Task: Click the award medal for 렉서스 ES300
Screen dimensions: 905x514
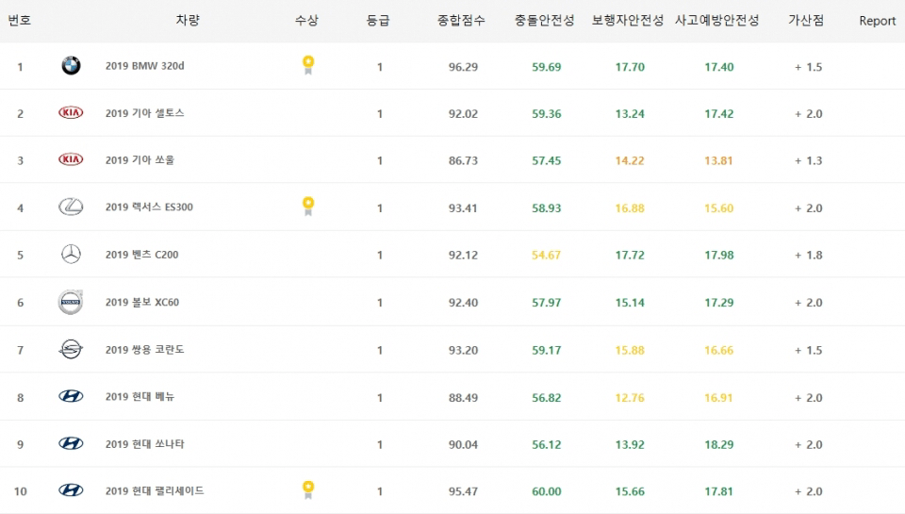Action: [x=308, y=207]
